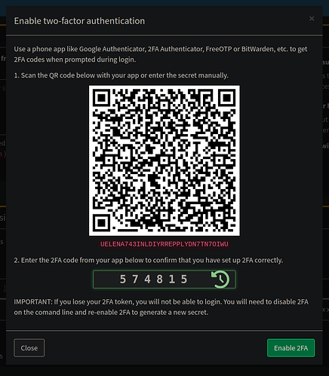Click the 'Enable two-factor authentication' dialog title
Screen dimensions: 329x376
coord(79,21)
